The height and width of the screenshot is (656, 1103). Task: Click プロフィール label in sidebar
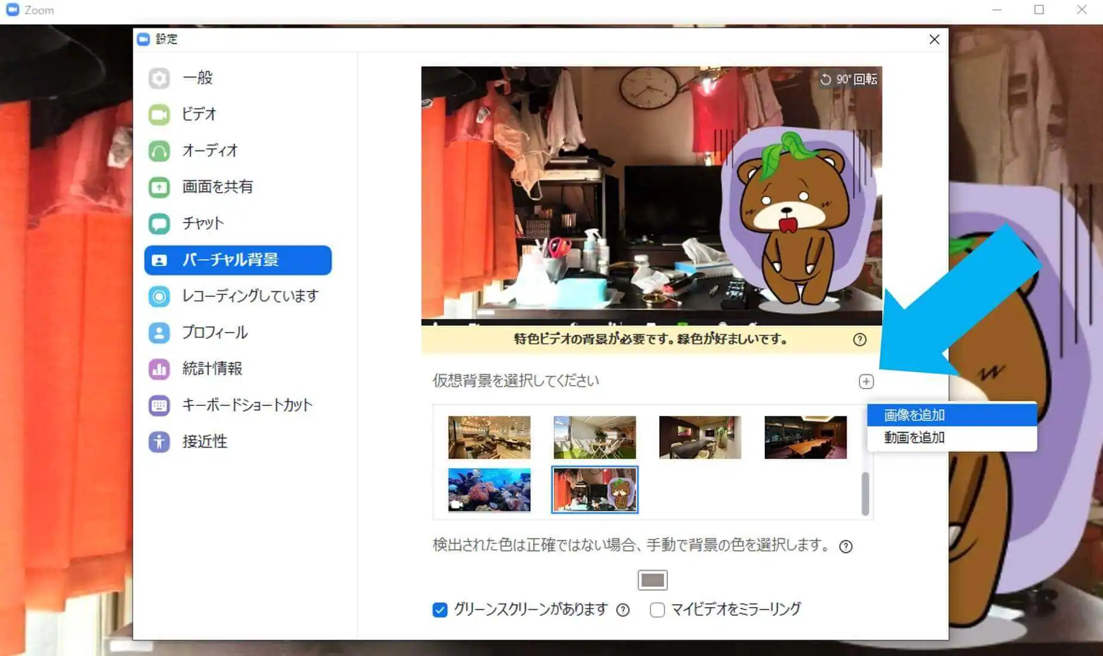[214, 332]
